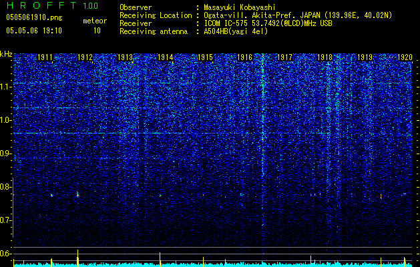420x267 pixels.
Task: Click time marker 1912
Action: (x=85, y=57)
